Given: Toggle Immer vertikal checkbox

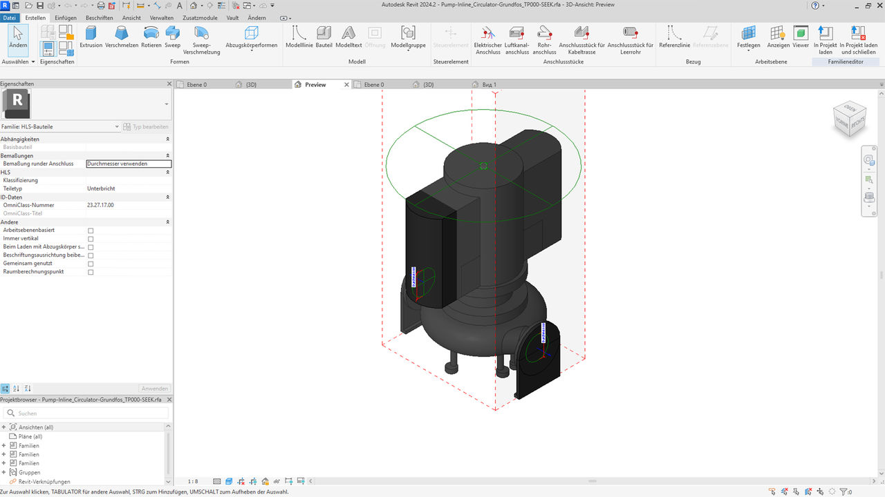Looking at the screenshot, I should tap(91, 239).
